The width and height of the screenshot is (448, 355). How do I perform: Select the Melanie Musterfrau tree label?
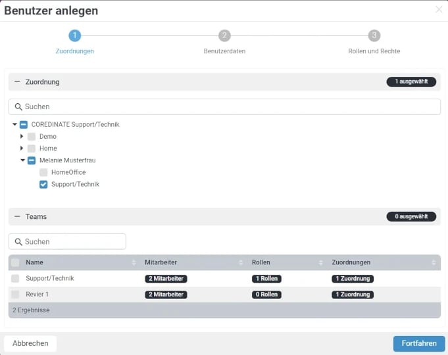(67, 160)
